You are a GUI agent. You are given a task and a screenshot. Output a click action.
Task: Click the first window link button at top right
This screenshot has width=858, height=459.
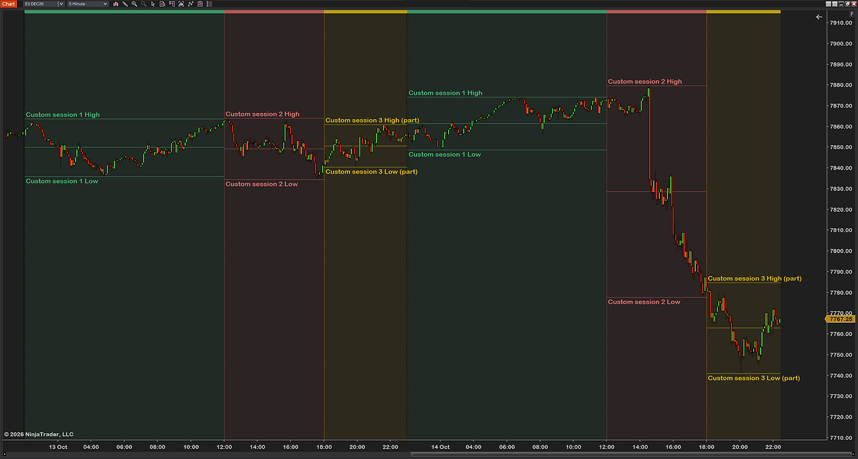(829, 4)
